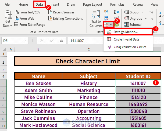Switch to the Review tab

click(x=138, y=4)
